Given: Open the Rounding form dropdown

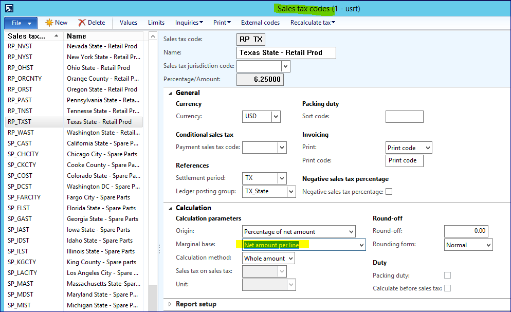Looking at the screenshot, I should [487, 245].
